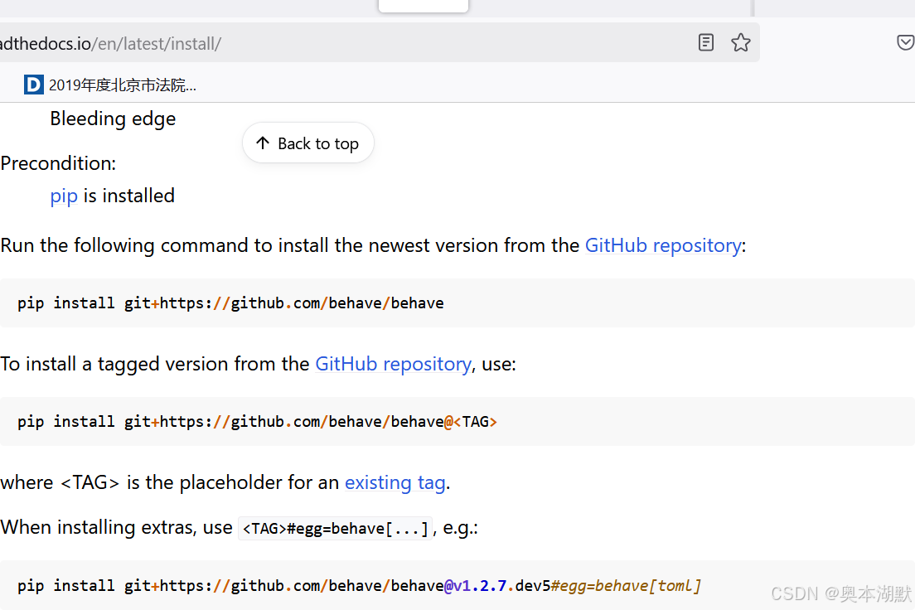Open the Pocket save icon
Viewport: 915px width, 610px height.
[905, 42]
